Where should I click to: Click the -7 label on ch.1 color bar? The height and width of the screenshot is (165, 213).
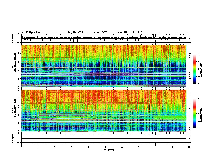[x=198, y=84]
